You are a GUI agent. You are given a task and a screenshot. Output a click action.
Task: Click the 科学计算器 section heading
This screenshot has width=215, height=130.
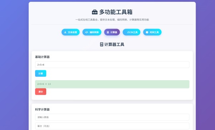42,110
